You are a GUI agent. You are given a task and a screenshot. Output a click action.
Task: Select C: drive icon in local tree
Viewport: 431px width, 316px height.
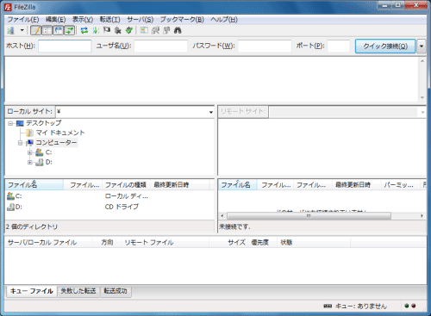[x=40, y=152]
